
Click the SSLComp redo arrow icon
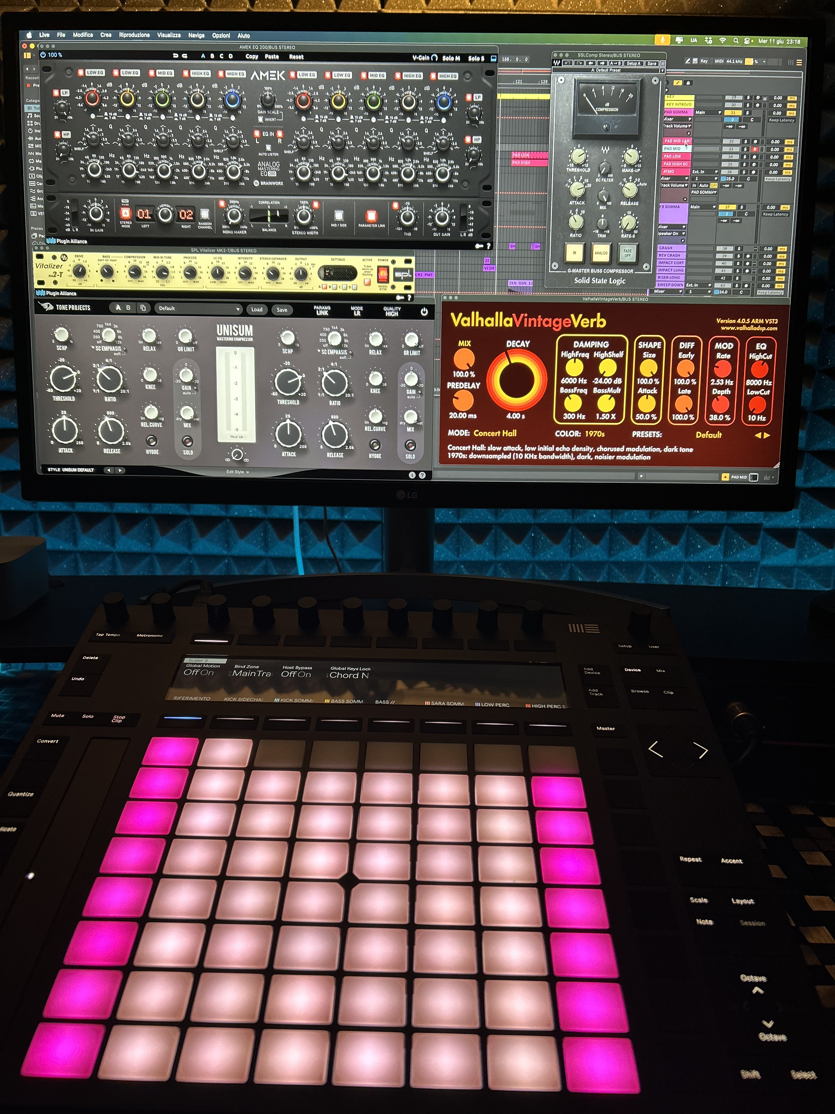[579, 64]
